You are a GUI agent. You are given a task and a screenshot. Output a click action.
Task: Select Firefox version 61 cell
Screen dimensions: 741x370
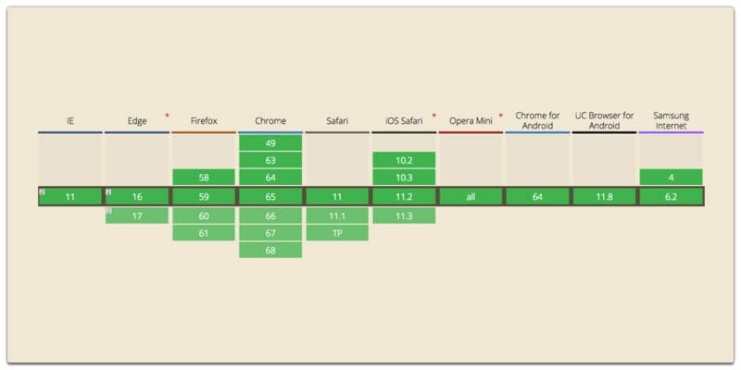coord(204,232)
